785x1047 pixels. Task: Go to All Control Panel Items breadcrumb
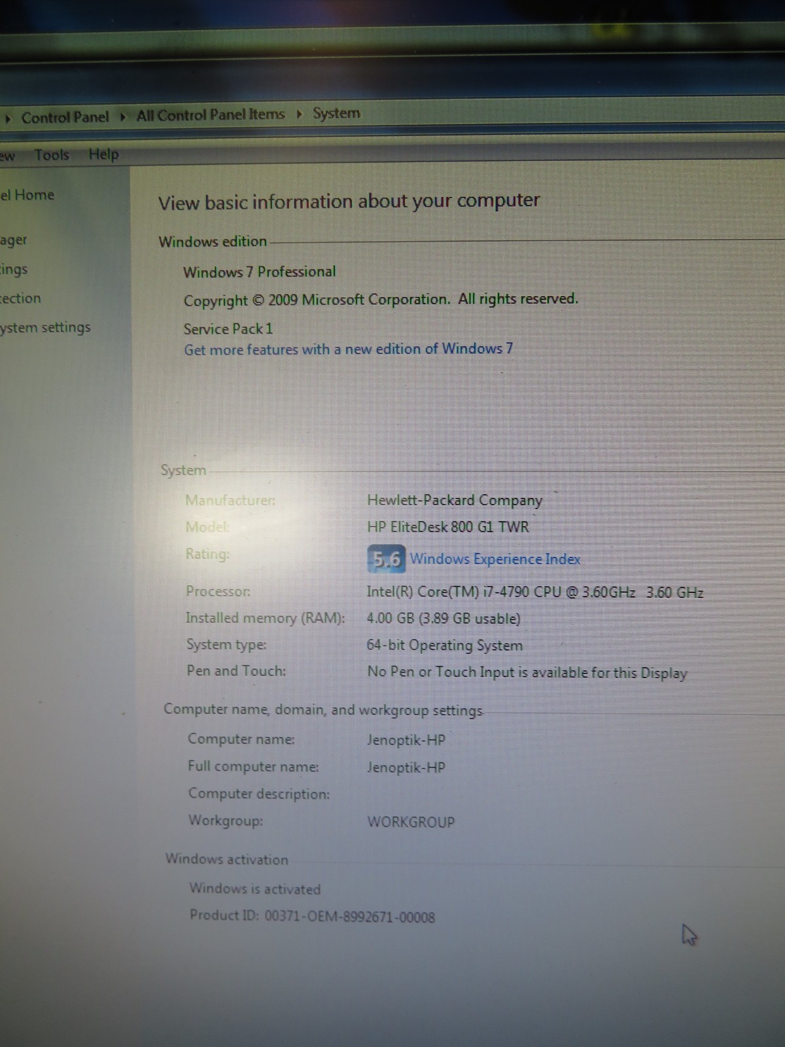point(210,115)
